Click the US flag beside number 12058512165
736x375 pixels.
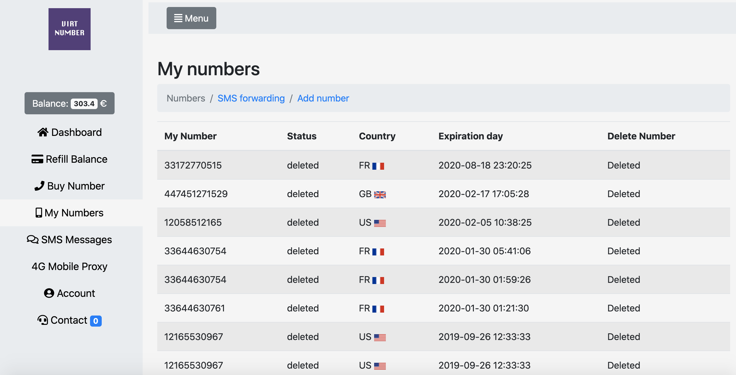click(380, 223)
